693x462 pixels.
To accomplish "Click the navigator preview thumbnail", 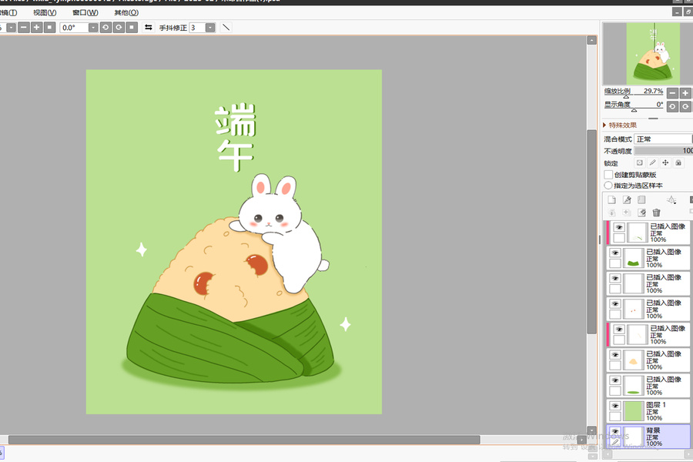I will click(x=653, y=54).
